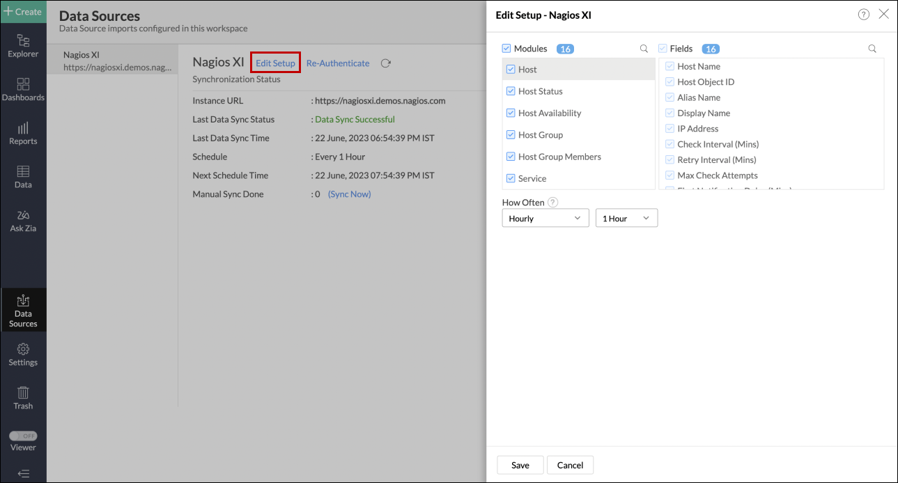Open the Trash from the sidebar

click(23, 397)
